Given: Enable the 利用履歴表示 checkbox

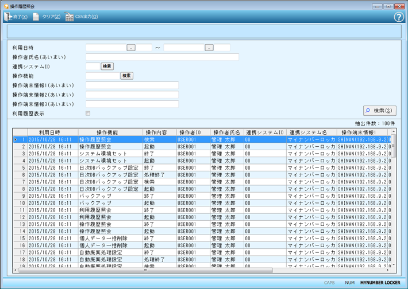Looking at the screenshot, I should 88,114.
